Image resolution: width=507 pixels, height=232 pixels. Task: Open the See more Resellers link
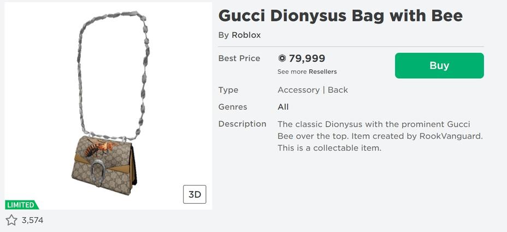point(307,72)
